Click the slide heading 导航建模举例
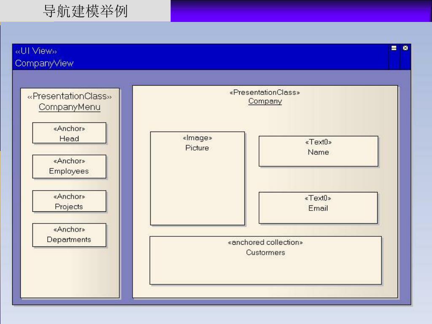Image resolution: width=432 pixels, height=324 pixels. (85, 11)
